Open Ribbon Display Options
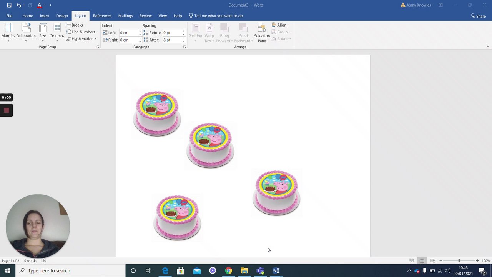The image size is (492, 277). pyautogui.click(x=441, y=5)
